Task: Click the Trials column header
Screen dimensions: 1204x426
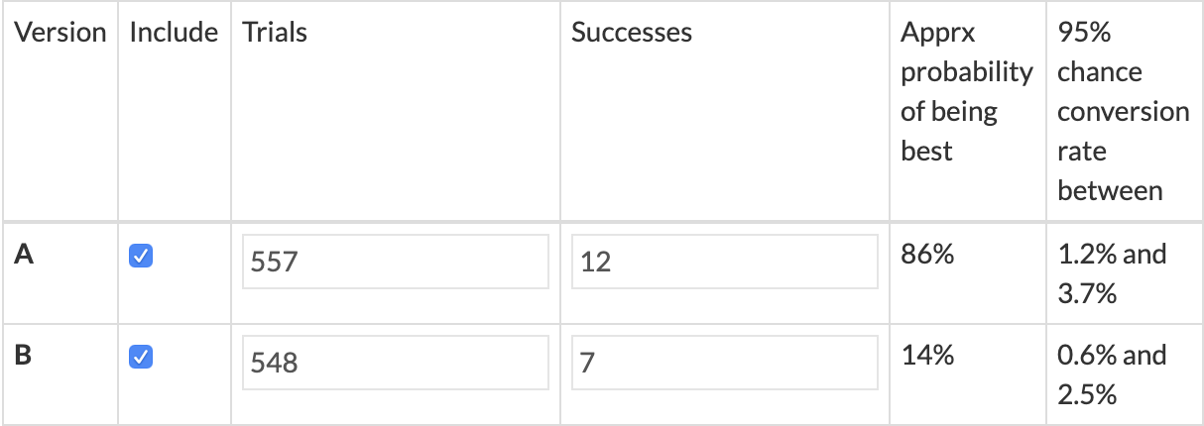Action: 275,32
